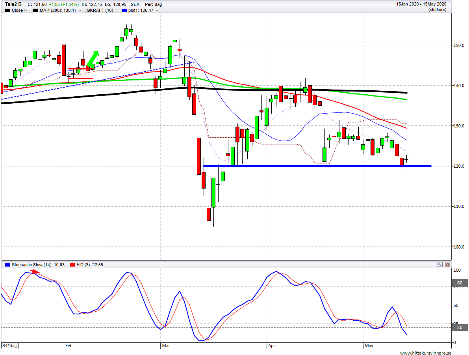
Task: Click the Mar label on time axis
Action: 166,346
